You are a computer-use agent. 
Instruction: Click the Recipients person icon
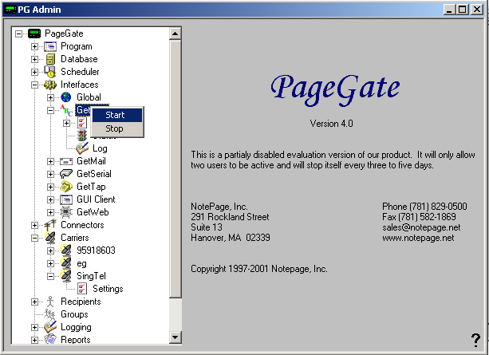pos(50,302)
